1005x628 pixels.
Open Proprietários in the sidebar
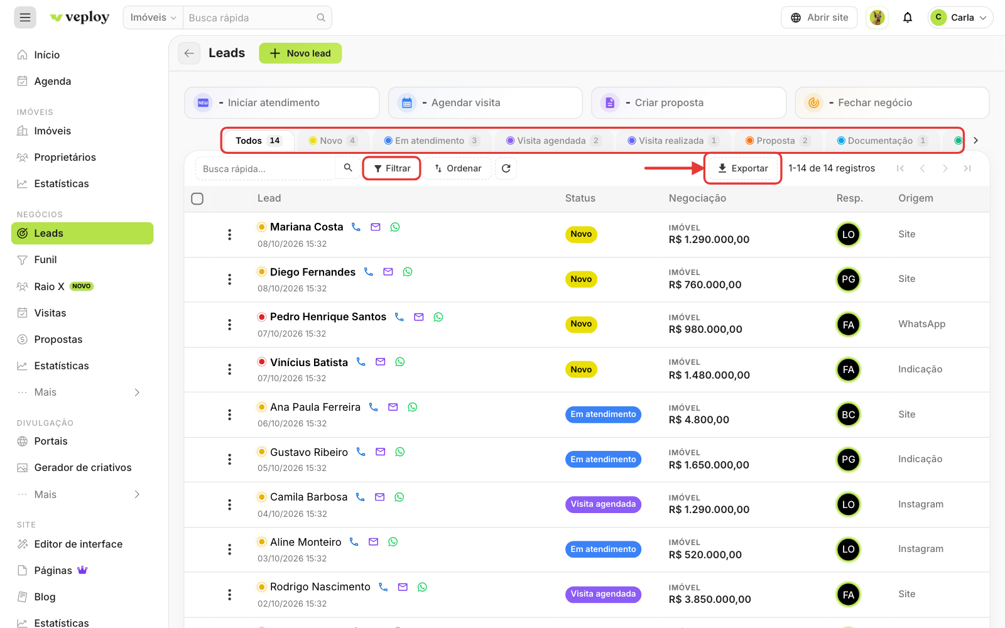tap(82, 157)
